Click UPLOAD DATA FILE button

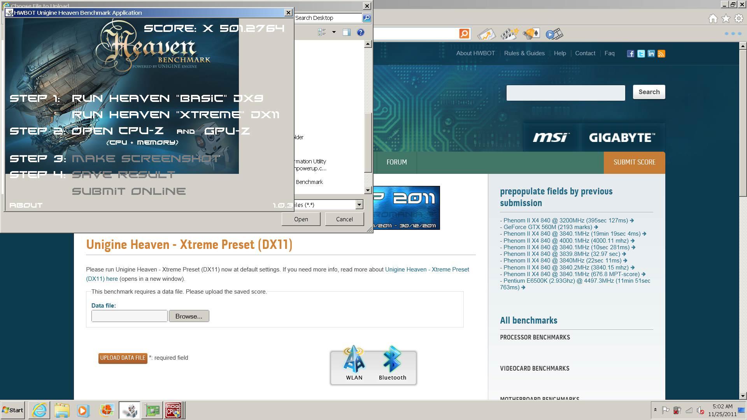123,358
